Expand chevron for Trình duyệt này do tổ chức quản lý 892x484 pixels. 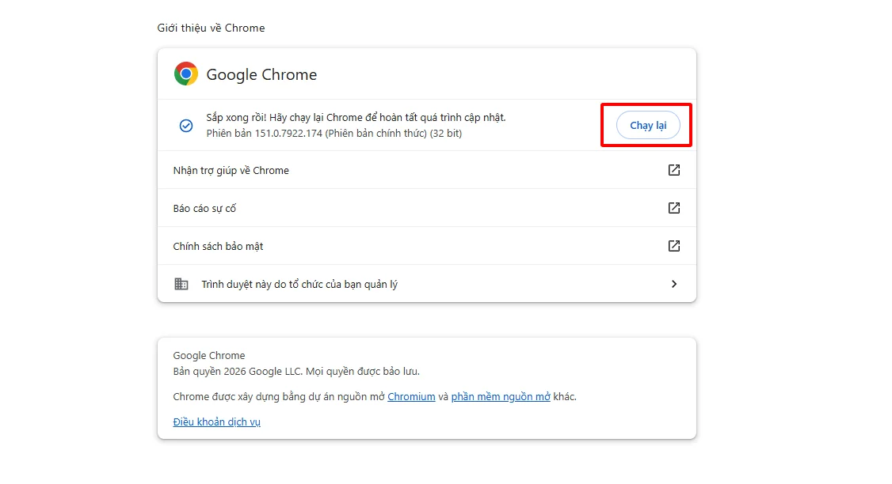674,284
